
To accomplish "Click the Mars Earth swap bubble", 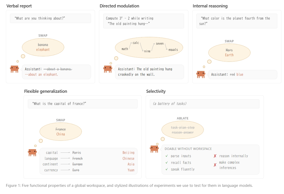I will [229, 53].
